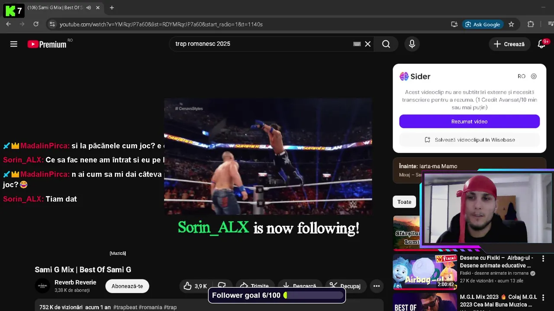Open more actions menu below the video
This screenshot has height=311, width=554.
point(377,286)
